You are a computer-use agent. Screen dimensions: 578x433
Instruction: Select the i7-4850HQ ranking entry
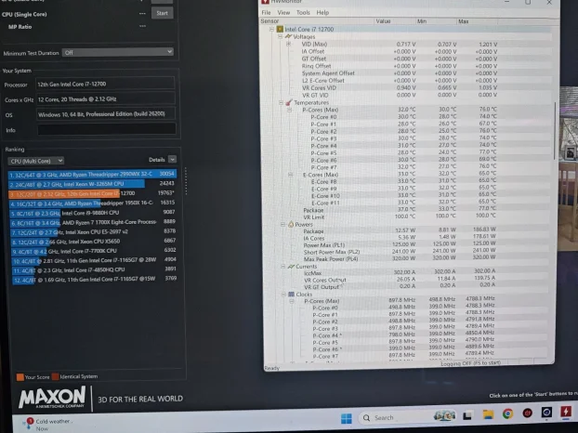point(96,270)
